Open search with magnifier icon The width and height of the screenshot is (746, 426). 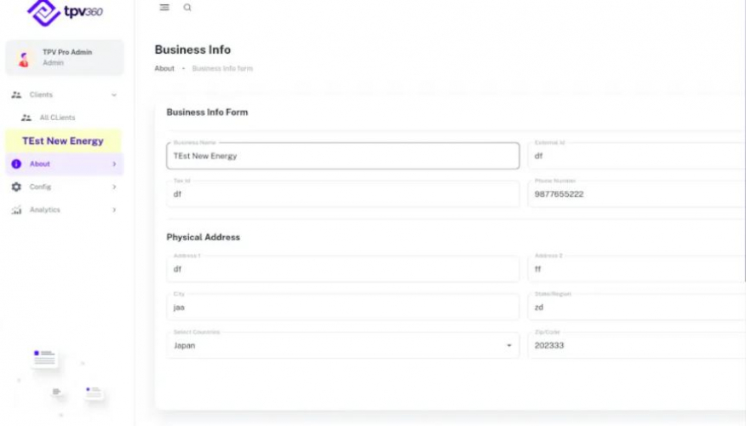tap(187, 8)
